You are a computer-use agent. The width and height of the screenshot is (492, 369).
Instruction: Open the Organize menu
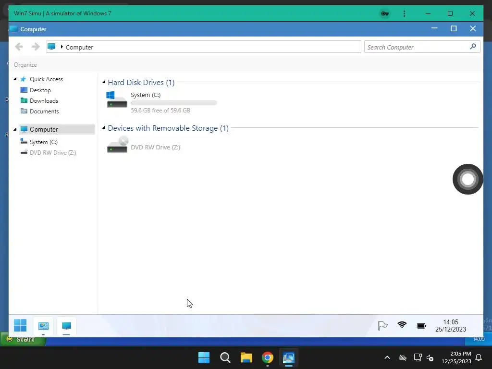25,65
